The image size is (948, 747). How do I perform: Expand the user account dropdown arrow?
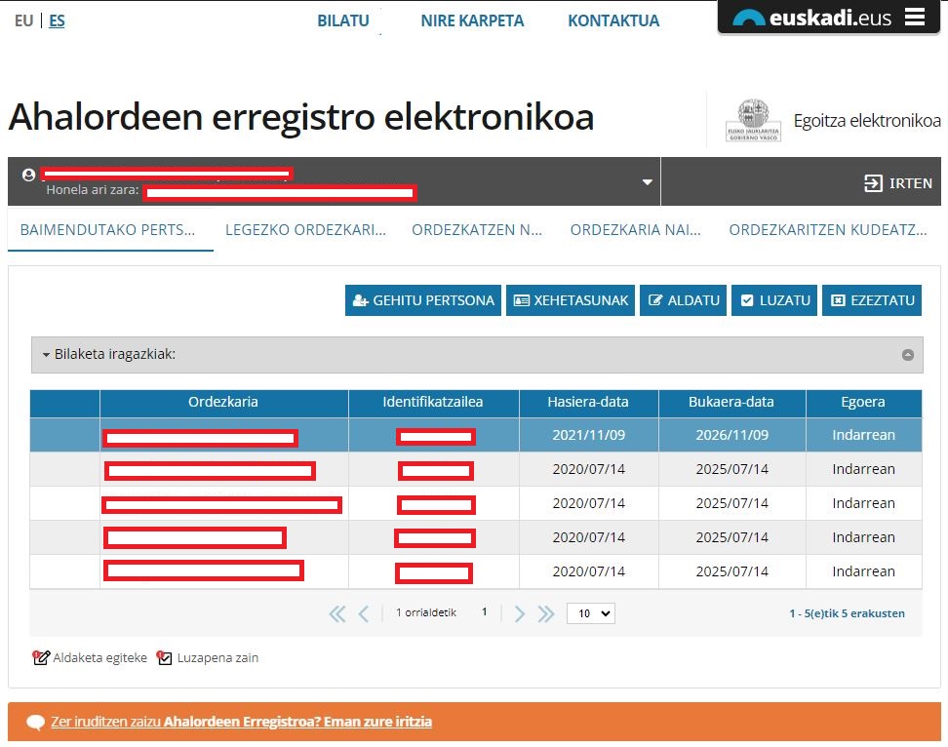click(646, 182)
